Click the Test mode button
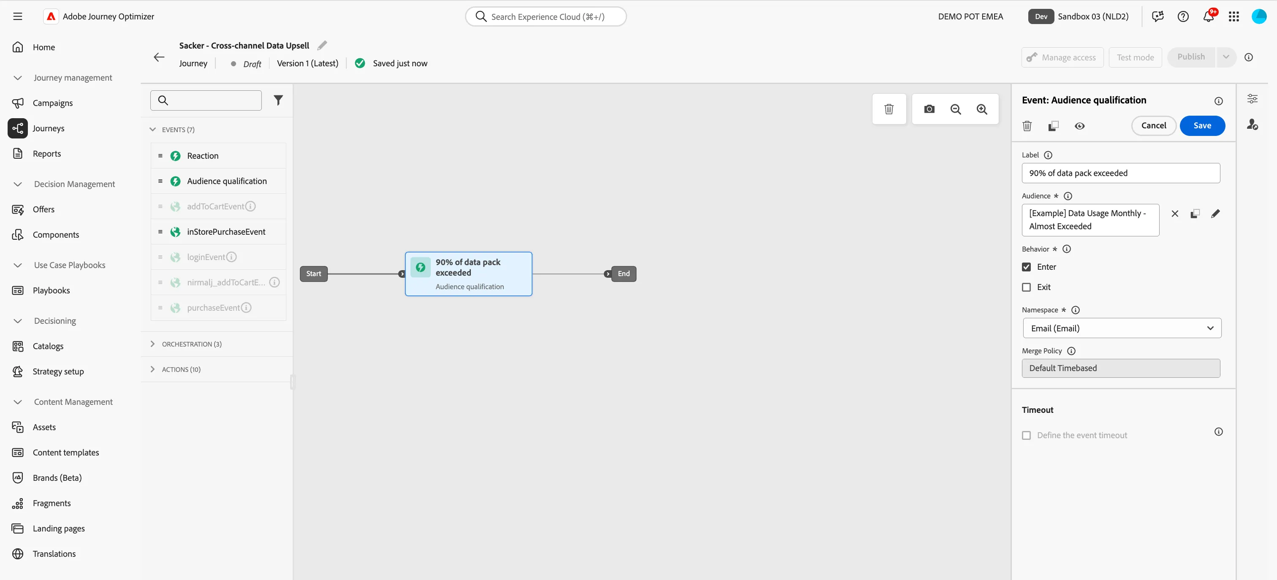This screenshot has width=1277, height=580. (1135, 57)
